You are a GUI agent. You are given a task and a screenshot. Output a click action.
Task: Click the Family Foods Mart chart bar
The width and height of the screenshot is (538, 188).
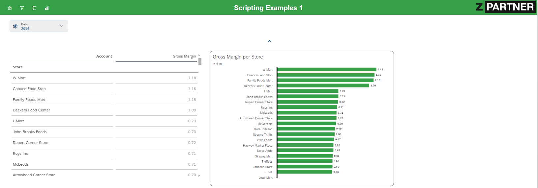coord(325,80)
